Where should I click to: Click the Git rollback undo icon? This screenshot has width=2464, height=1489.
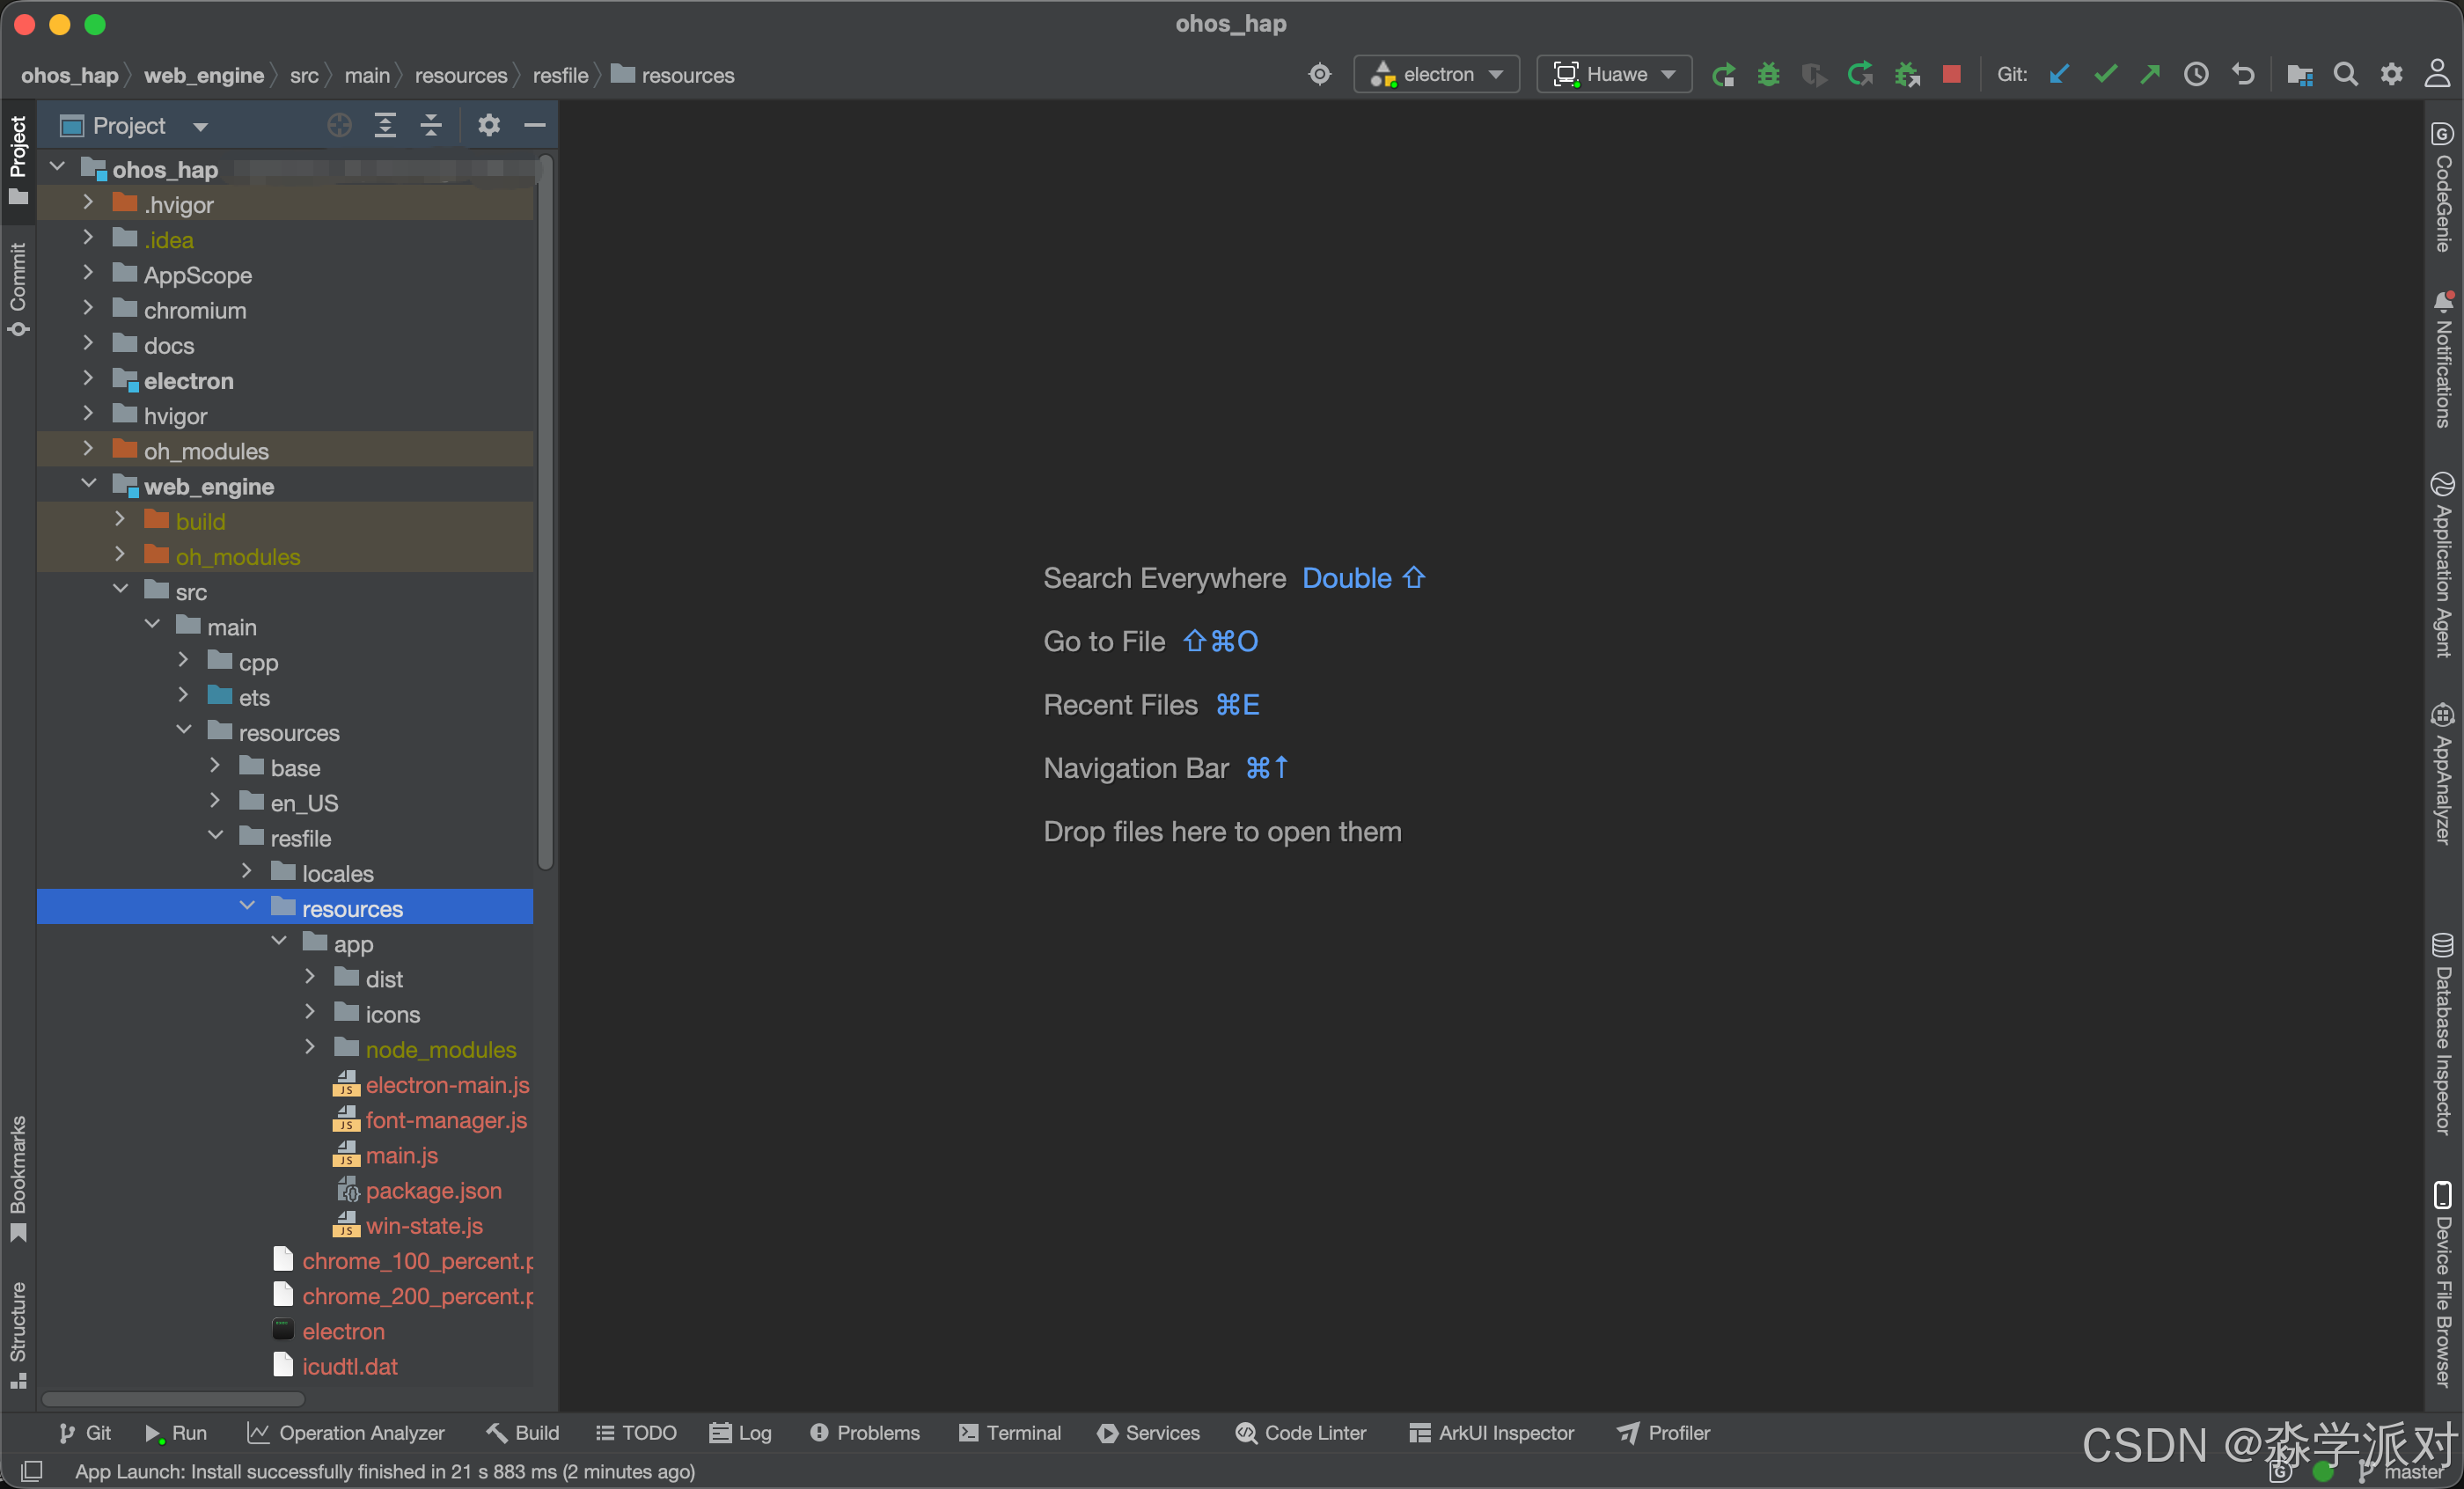(x=2243, y=75)
